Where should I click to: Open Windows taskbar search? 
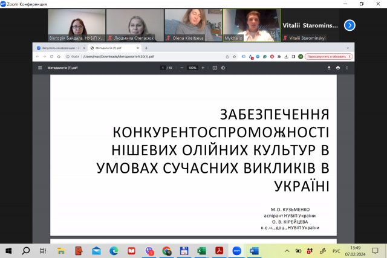click(25, 251)
